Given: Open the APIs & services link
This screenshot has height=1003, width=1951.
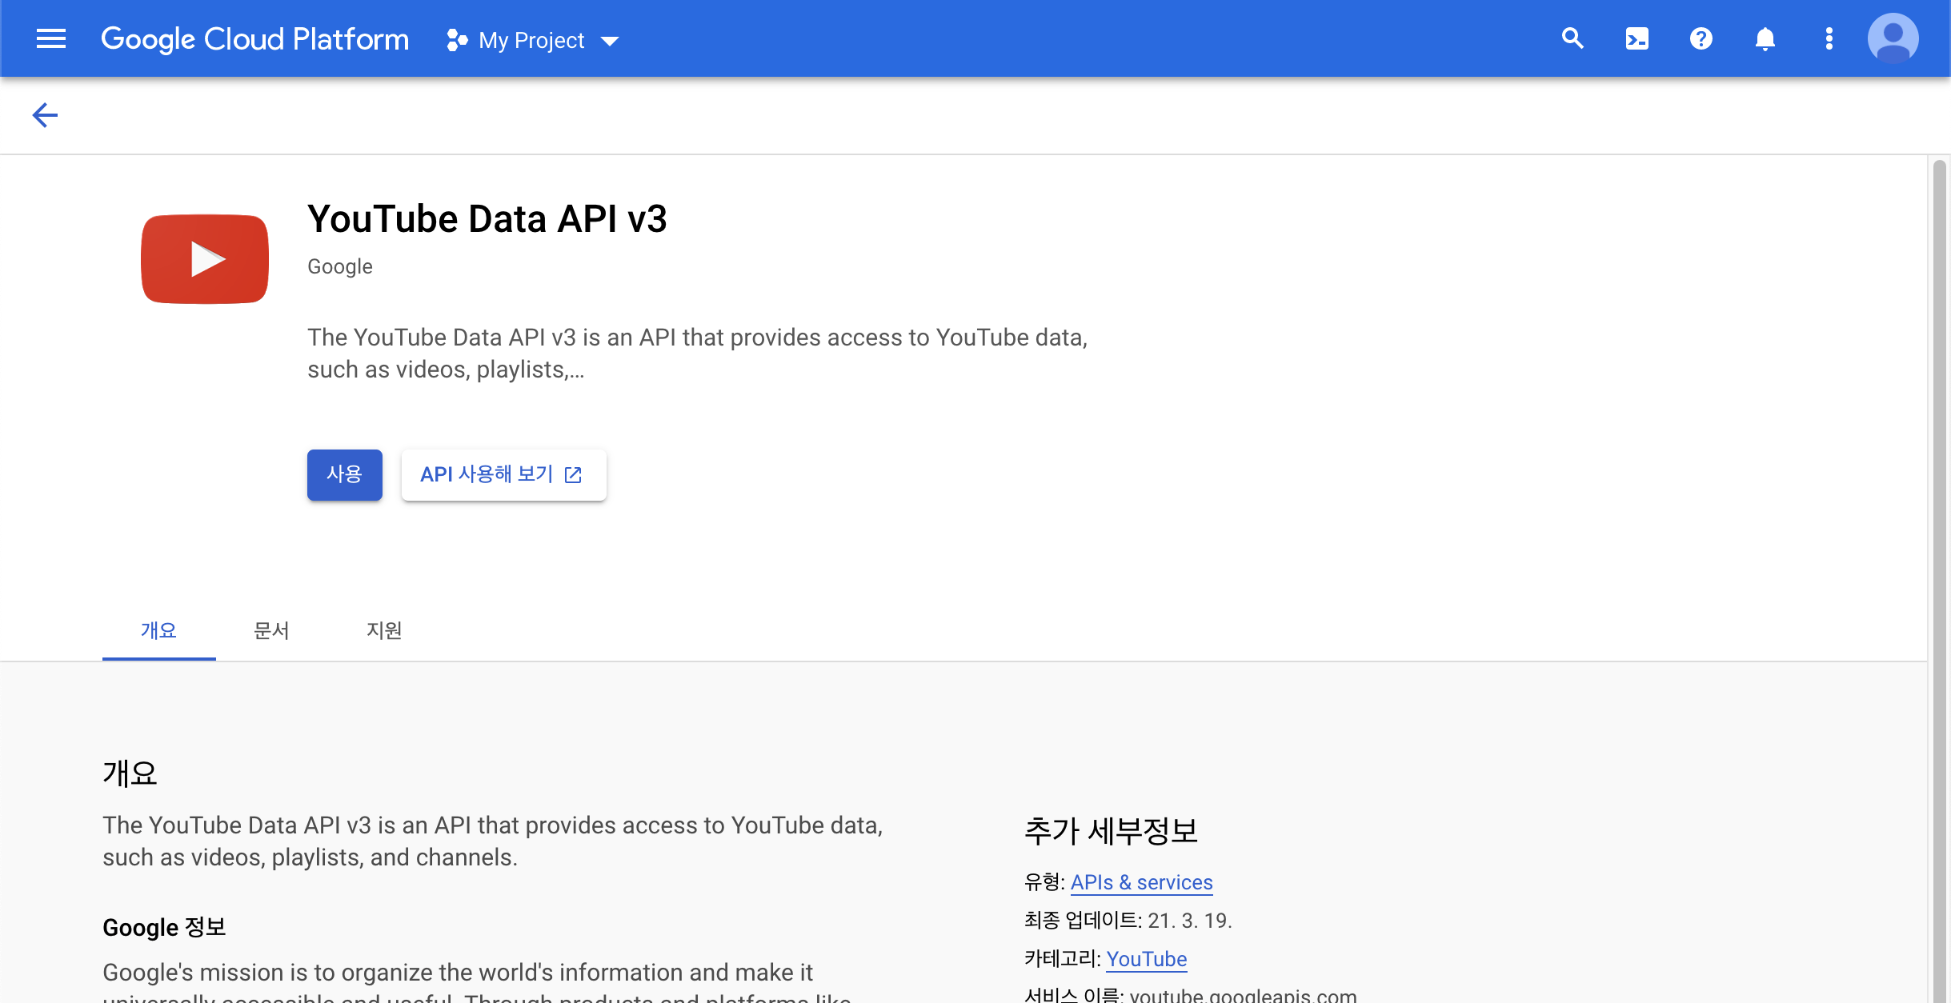Looking at the screenshot, I should point(1141,882).
